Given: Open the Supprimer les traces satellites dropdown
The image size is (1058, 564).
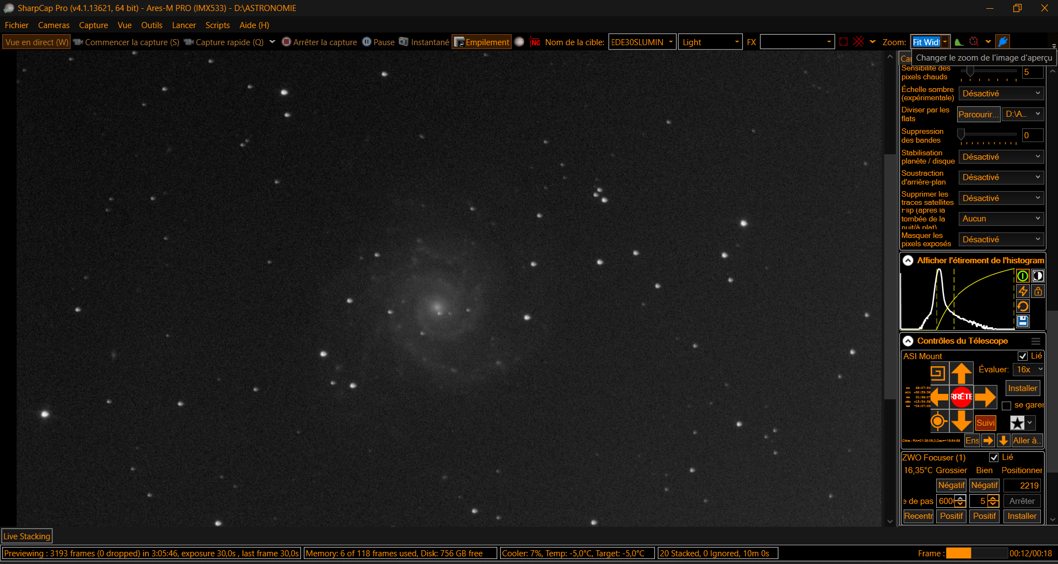Looking at the screenshot, I should coord(1001,198).
